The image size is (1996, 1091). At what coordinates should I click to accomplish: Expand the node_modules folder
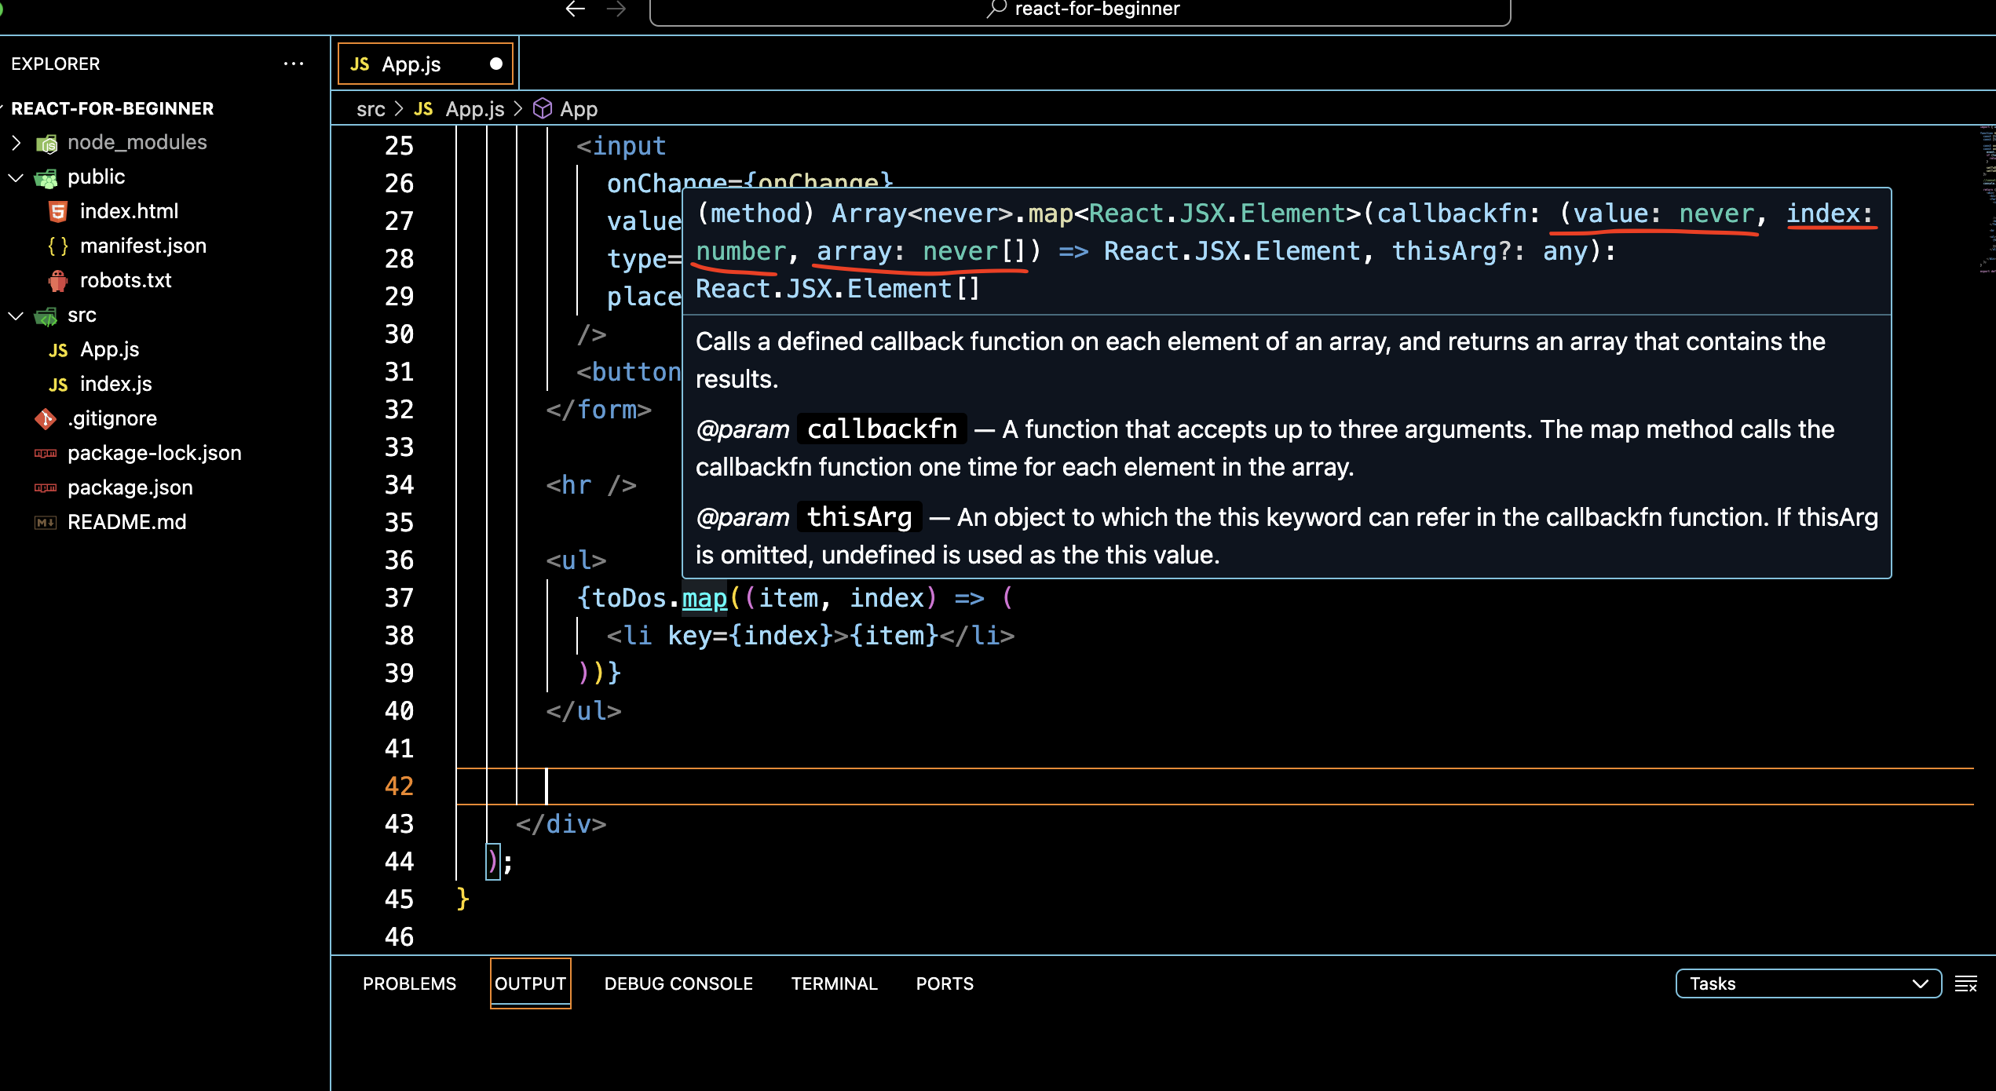click(x=137, y=142)
